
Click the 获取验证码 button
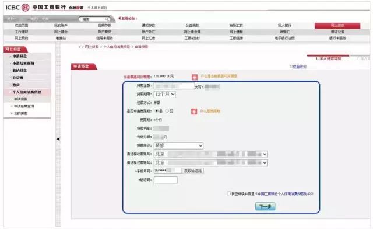[193, 171]
